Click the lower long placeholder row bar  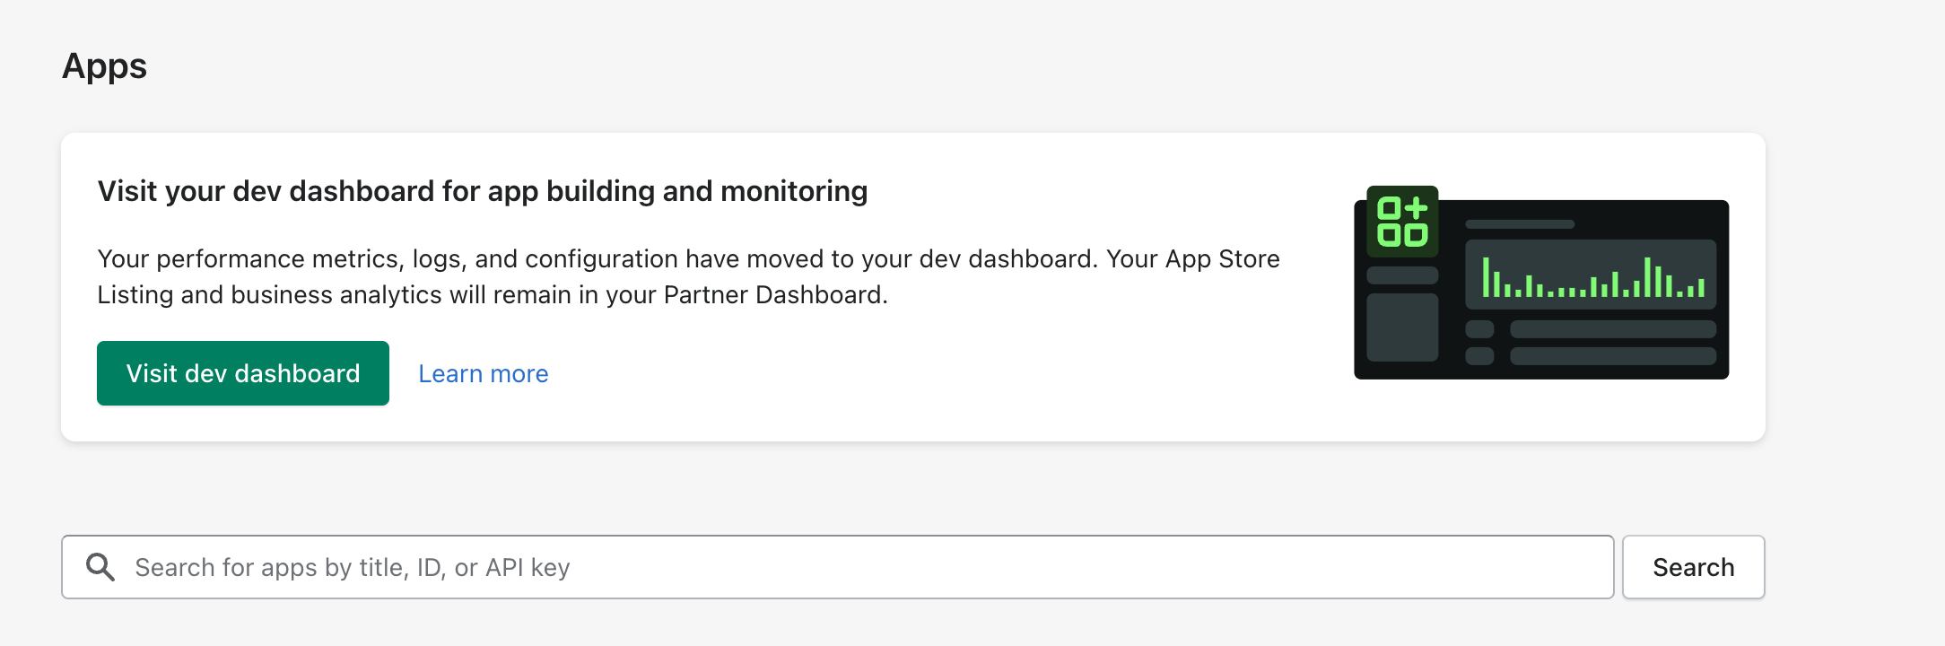pyautogui.click(x=1613, y=356)
